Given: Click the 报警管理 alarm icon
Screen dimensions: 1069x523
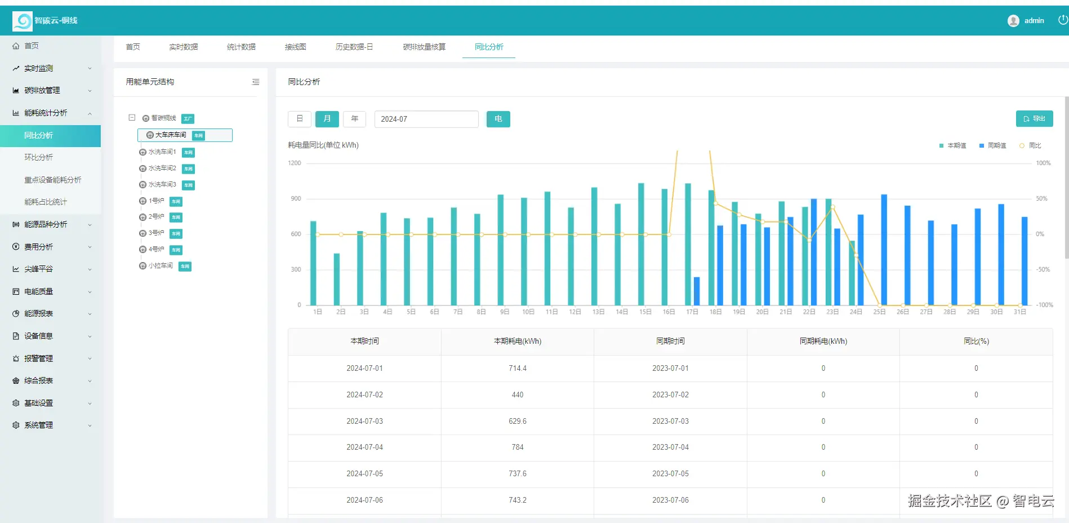Looking at the screenshot, I should point(16,358).
